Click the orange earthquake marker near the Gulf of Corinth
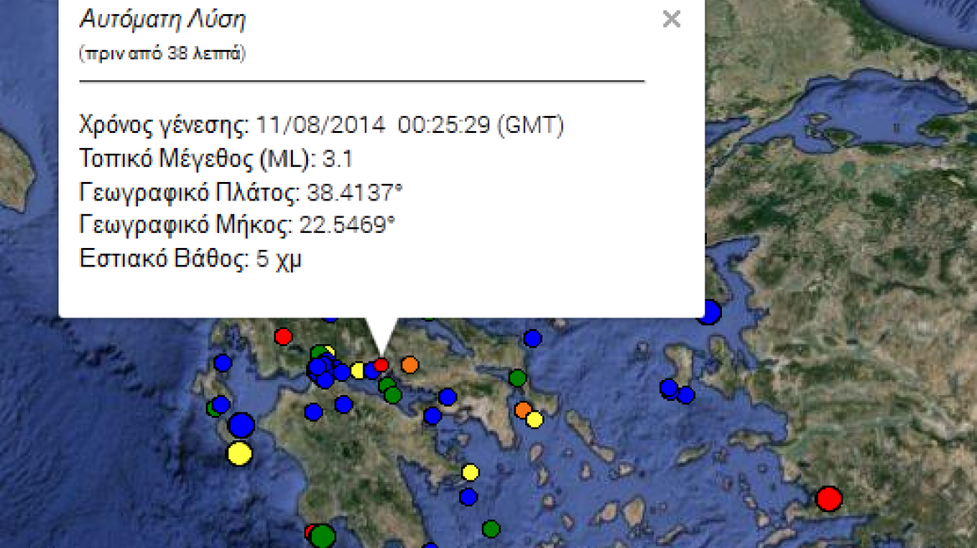This screenshot has width=977, height=548. tap(409, 365)
